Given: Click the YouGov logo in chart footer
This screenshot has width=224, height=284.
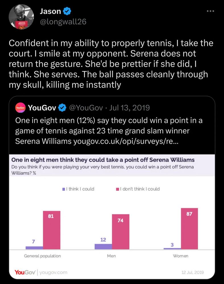Looking at the screenshot, I should (x=25, y=272).
